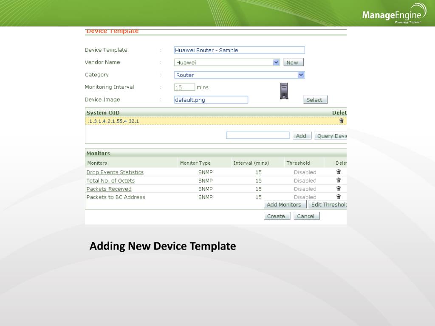
Task: Click the Monitors column header
Action: coord(97,163)
